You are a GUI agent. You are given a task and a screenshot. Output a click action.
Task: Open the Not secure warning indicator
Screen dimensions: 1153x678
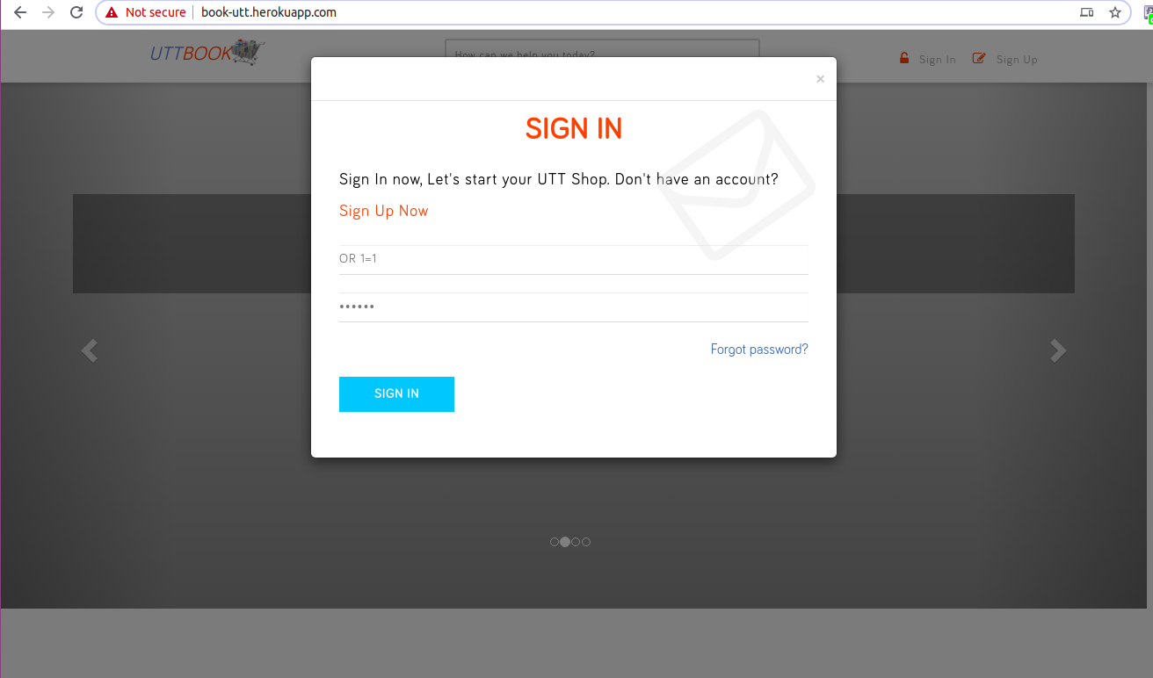146,12
